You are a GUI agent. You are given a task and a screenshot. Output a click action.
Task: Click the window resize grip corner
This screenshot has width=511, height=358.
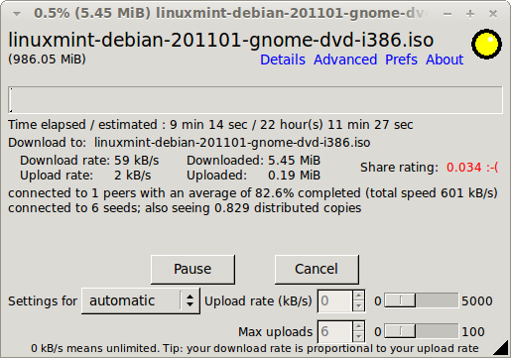(x=501, y=349)
